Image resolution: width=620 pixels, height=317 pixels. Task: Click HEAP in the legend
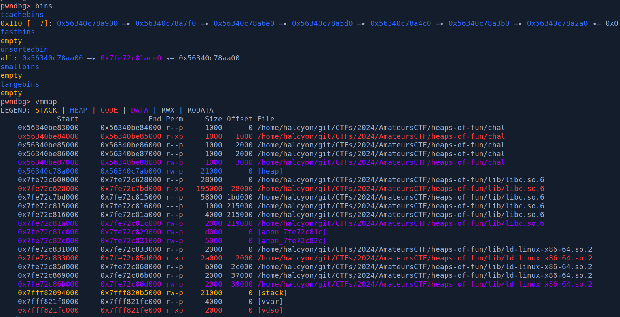[78, 110]
